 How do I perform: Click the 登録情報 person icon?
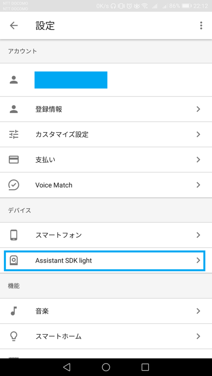coord(15,109)
